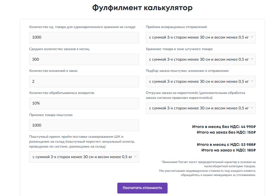The image size is (274, 196).
Task: Select the Количество вложений в заказ input field
Action: (x=84, y=81)
